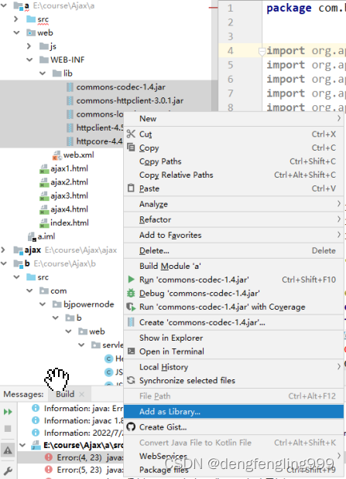
Task: Expand the ajax module node
Action: tap(3, 250)
